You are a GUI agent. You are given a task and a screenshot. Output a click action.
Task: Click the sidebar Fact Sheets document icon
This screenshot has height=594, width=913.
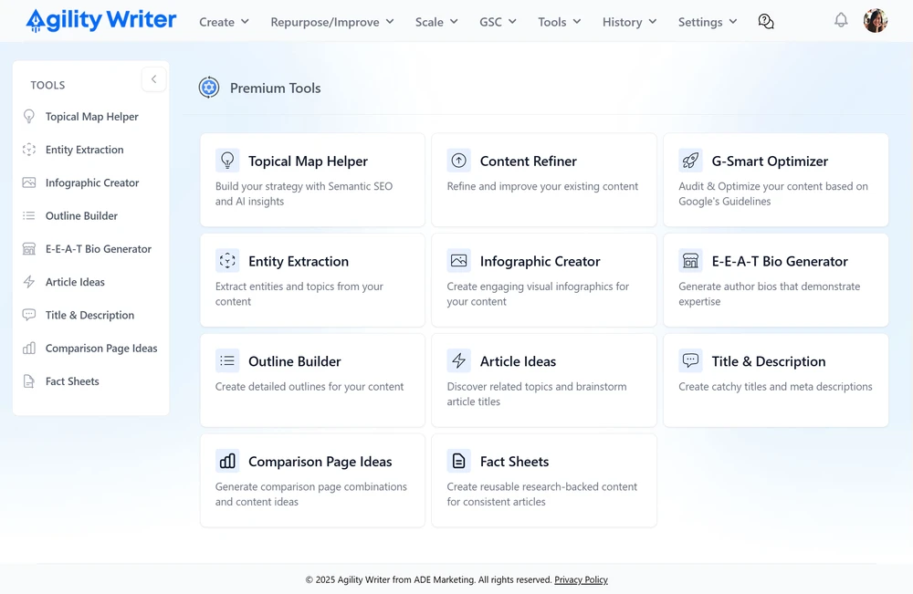28,381
